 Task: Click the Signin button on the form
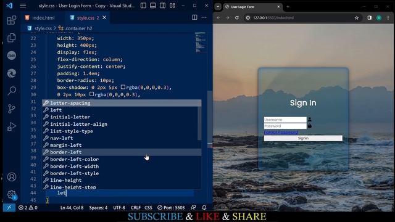(x=303, y=138)
